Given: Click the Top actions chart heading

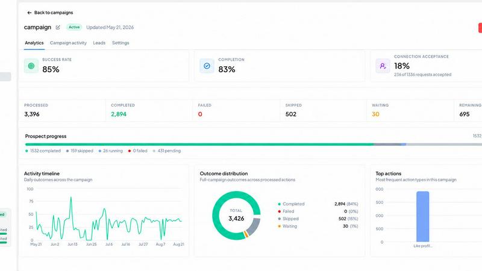Looking at the screenshot, I should point(388,173).
